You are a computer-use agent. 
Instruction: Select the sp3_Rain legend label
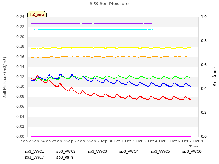tap(65, 158)
